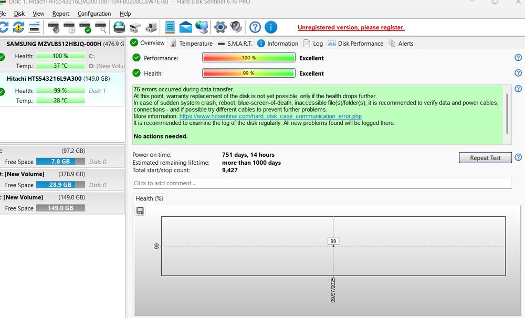Viewport: 525px width, 318px height.
Task: Click the help icon next to Repeat Test
Action: point(518,157)
